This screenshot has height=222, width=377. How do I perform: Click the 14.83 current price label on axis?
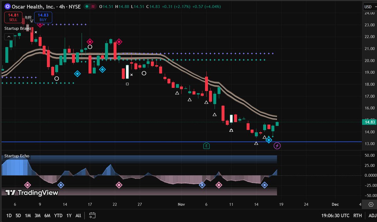[370, 122]
